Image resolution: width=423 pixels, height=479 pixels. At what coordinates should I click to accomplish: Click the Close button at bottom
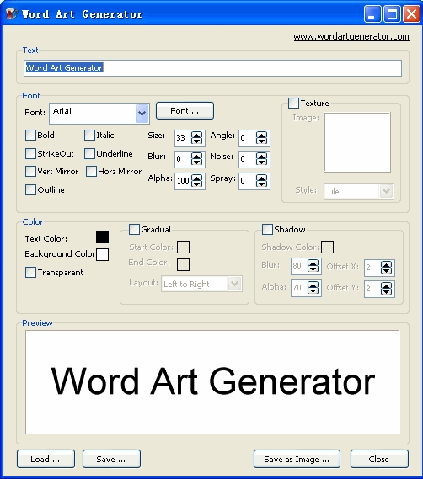pyautogui.click(x=379, y=459)
